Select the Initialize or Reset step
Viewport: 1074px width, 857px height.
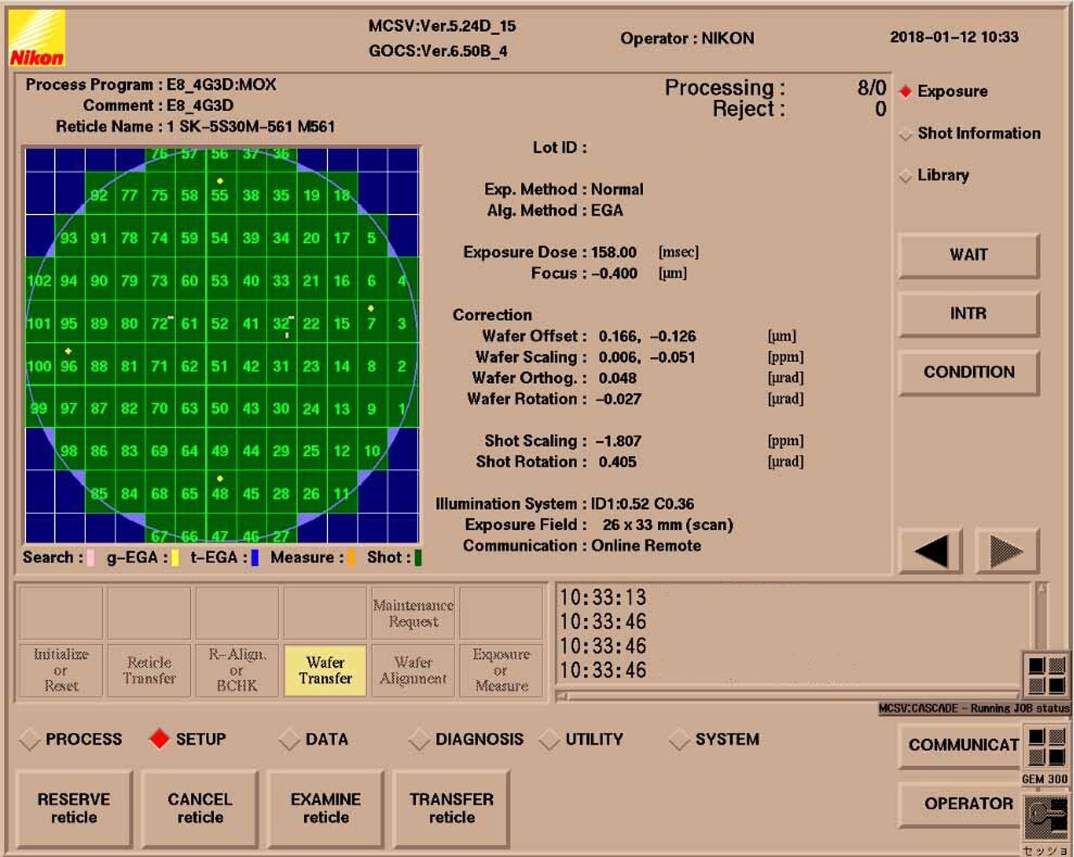click(61, 670)
